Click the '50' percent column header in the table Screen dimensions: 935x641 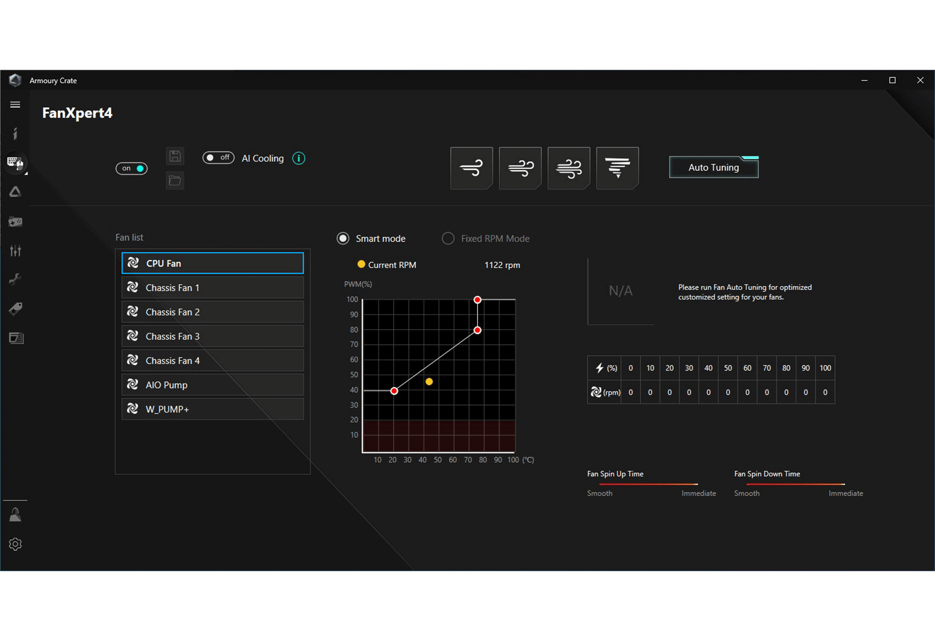point(728,368)
